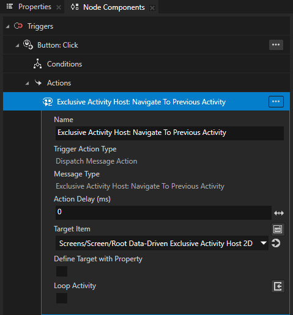The image size is (293, 315).
Task: Close the Node Components tab
Action: point(152,8)
